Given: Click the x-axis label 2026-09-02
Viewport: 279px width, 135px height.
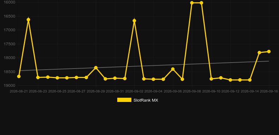Looking at the screenshot, I should tap(134, 91).
